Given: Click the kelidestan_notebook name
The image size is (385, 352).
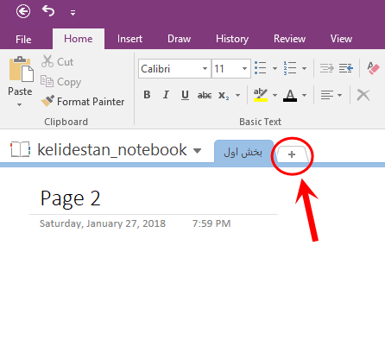Looking at the screenshot, I should tap(112, 150).
